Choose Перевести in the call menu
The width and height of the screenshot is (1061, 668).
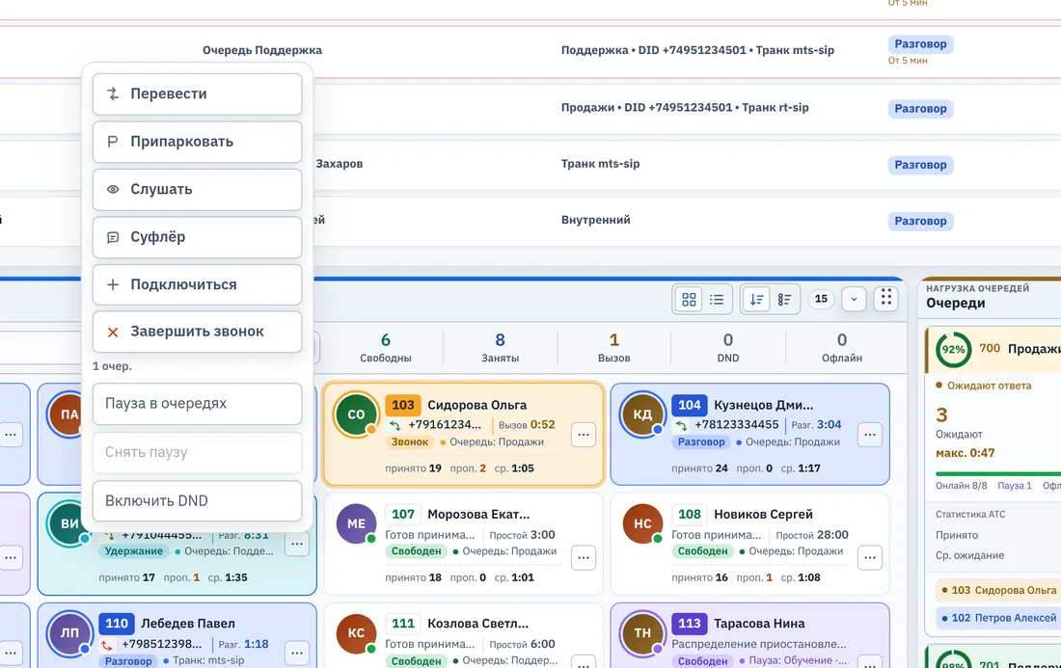tap(197, 94)
